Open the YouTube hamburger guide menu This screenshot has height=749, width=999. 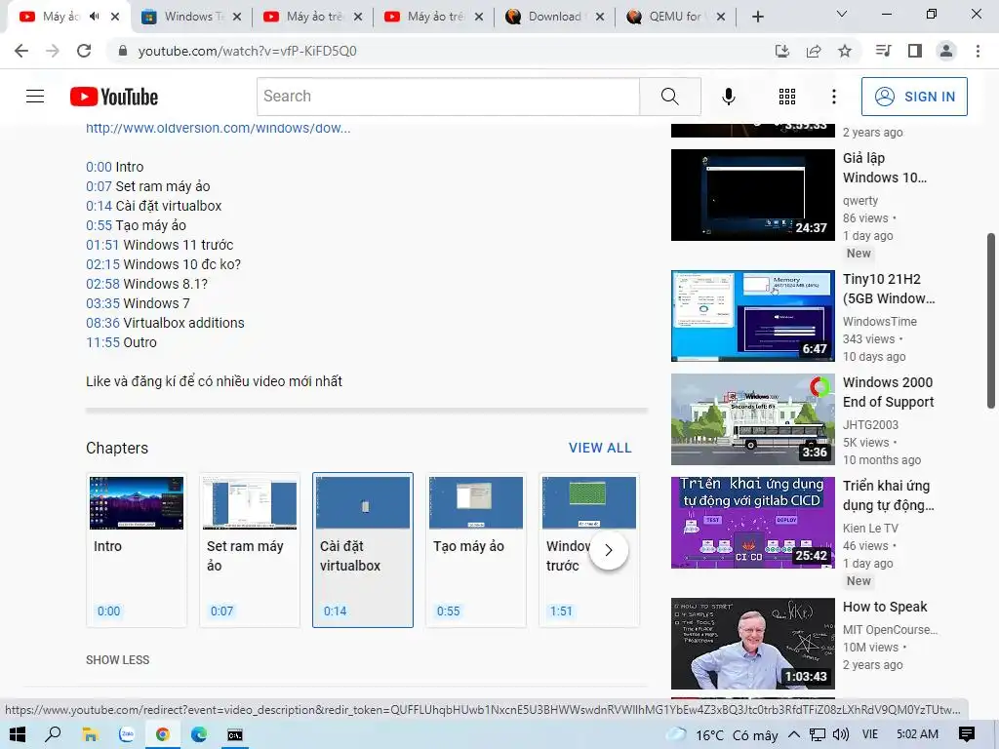[35, 97]
